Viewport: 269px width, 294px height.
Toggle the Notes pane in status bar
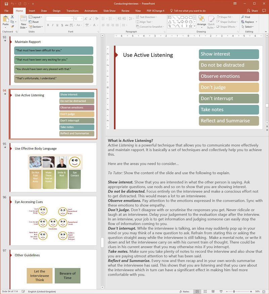[184, 292]
